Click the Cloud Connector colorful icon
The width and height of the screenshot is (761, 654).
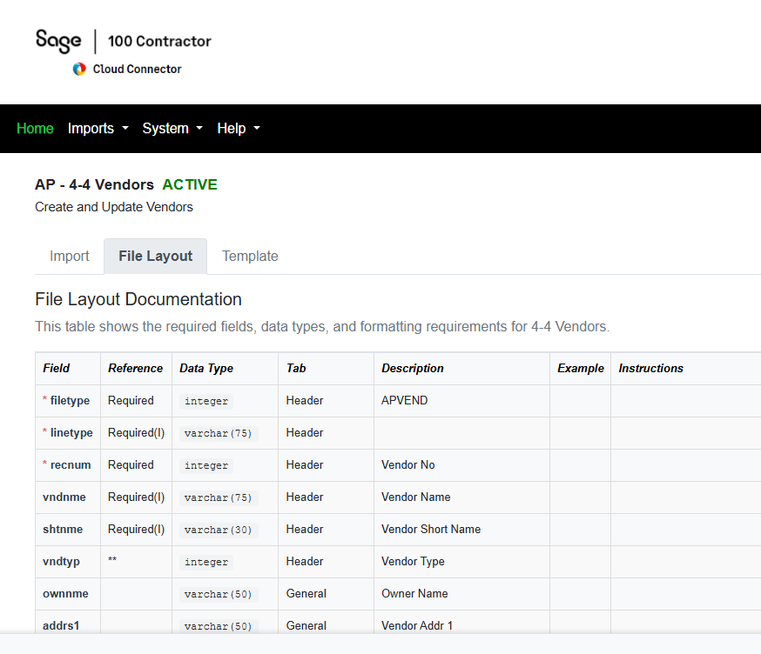click(79, 69)
